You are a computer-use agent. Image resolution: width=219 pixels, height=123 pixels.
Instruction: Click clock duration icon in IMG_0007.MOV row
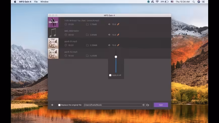coord(66,35)
